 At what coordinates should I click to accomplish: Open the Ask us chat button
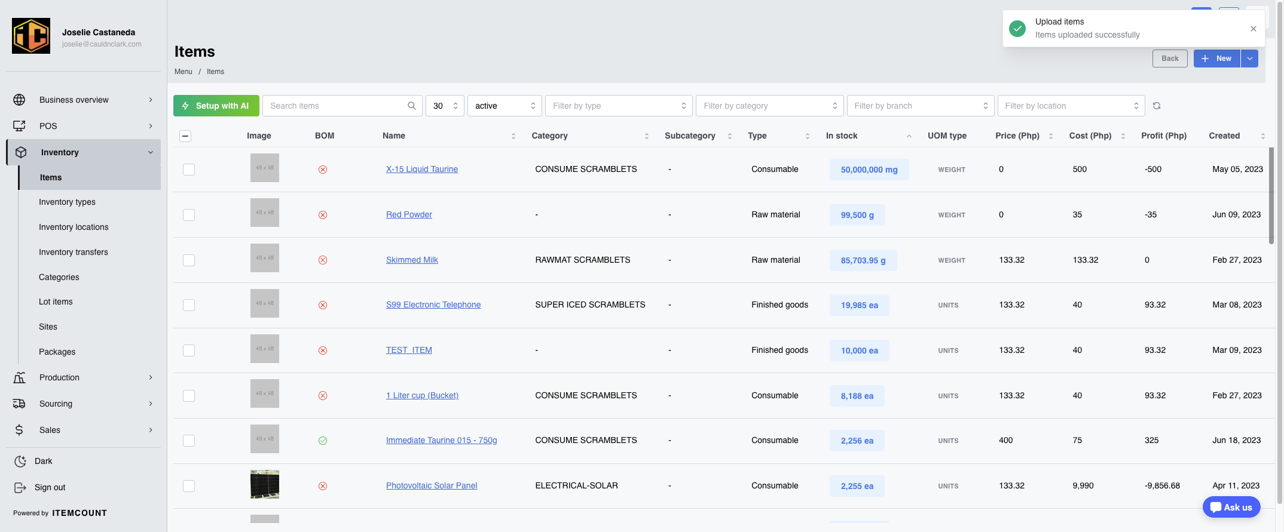tap(1231, 508)
